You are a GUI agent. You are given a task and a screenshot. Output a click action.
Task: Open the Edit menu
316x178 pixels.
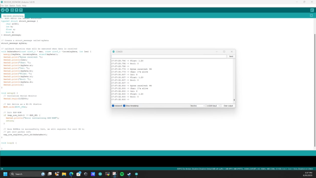(x=6, y=5)
